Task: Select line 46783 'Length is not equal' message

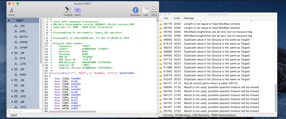Action: pyautogui.click(x=212, y=28)
